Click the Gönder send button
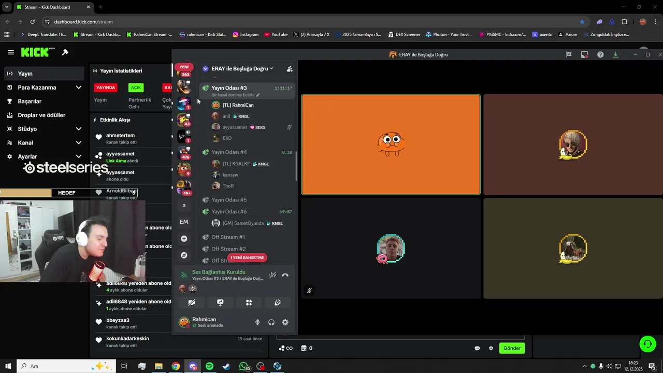This screenshot has height=373, width=663. click(x=512, y=348)
